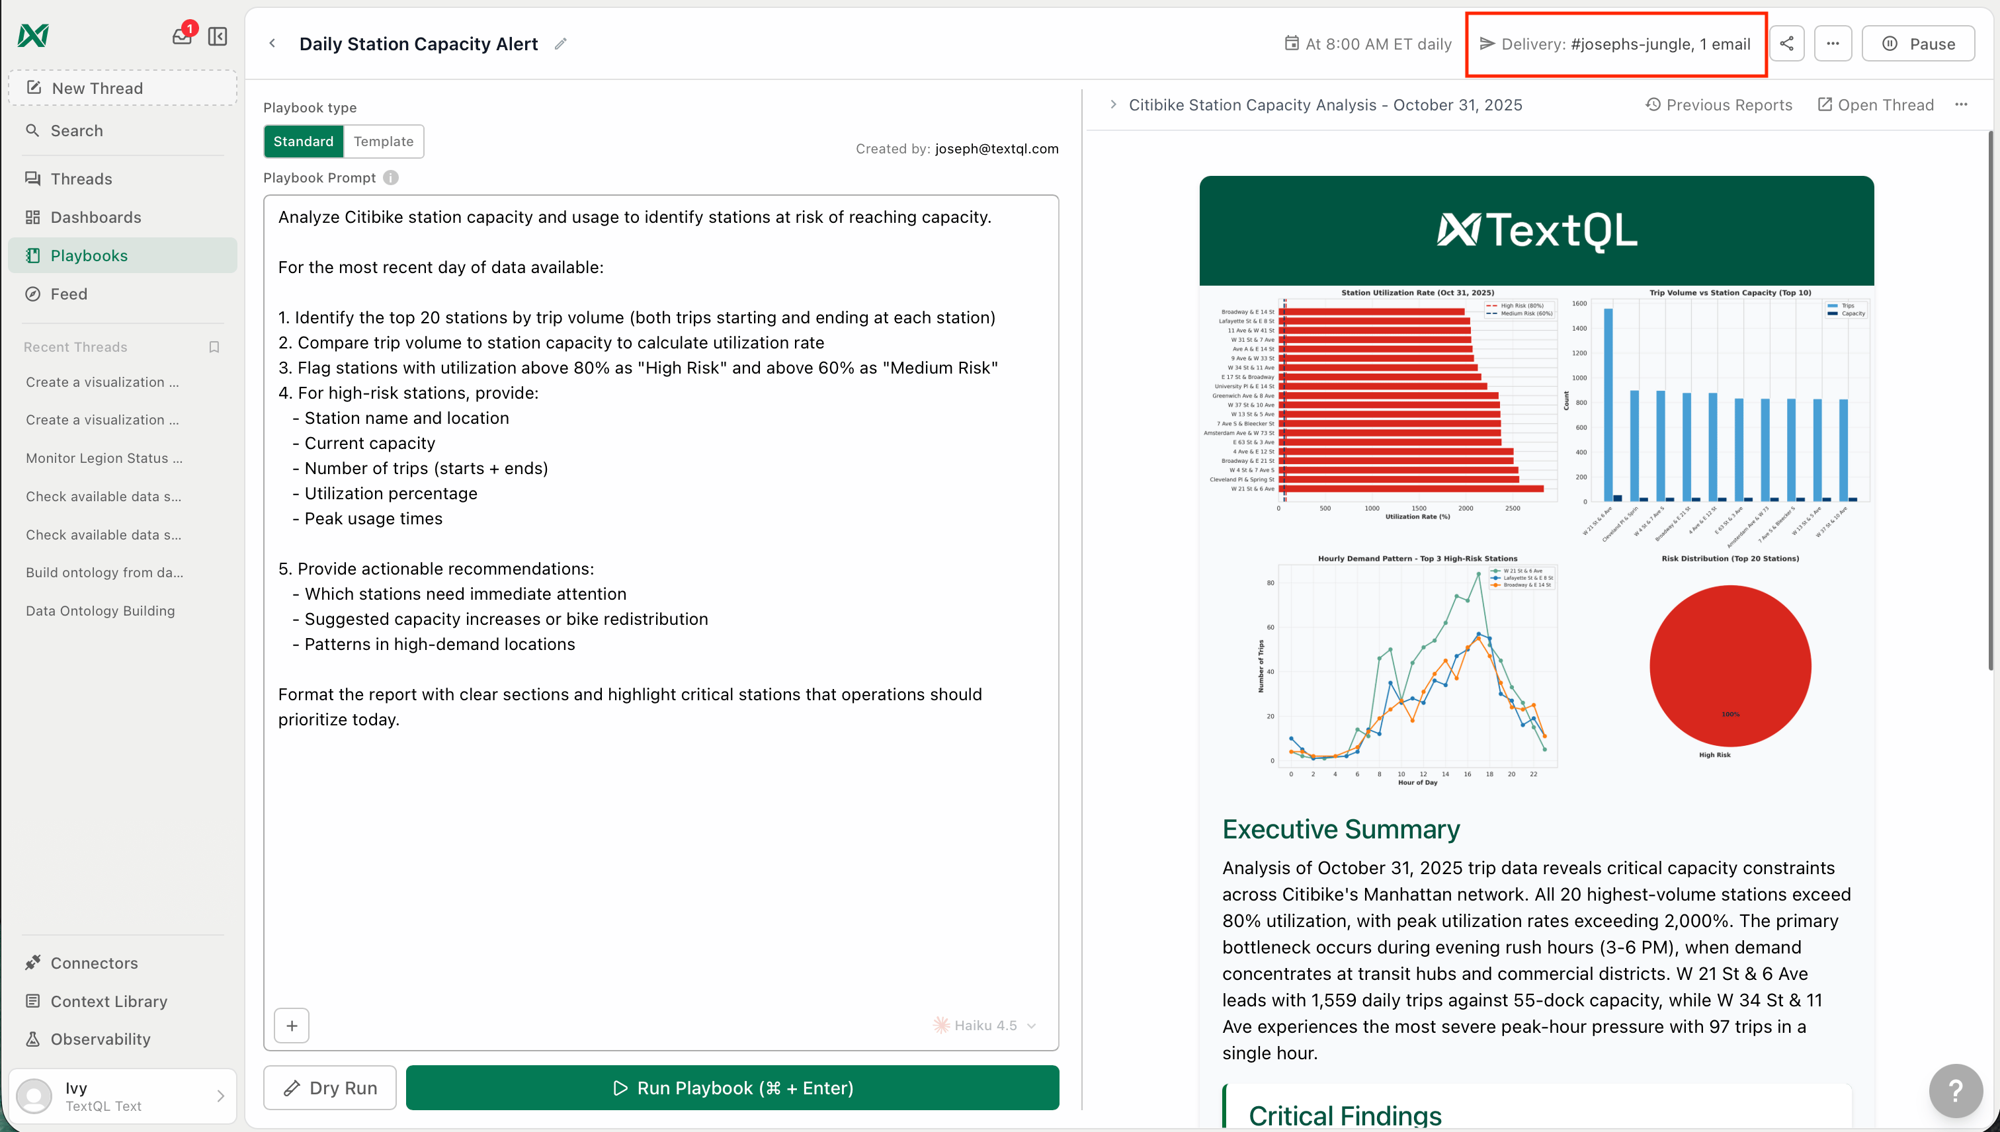Pause the playbook

[1919, 44]
